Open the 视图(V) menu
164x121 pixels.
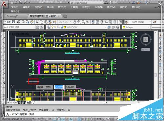pos(38,7)
